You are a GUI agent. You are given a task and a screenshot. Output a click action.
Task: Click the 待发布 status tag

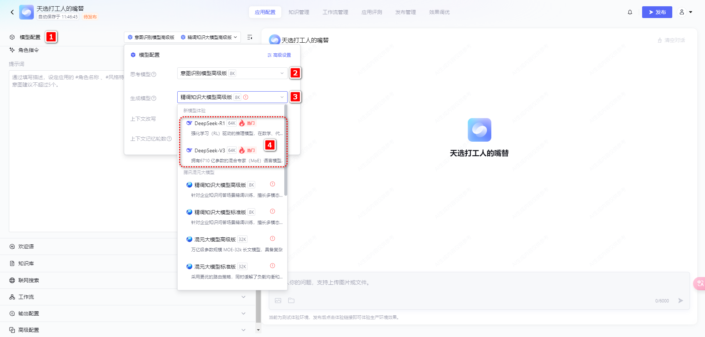(x=90, y=17)
